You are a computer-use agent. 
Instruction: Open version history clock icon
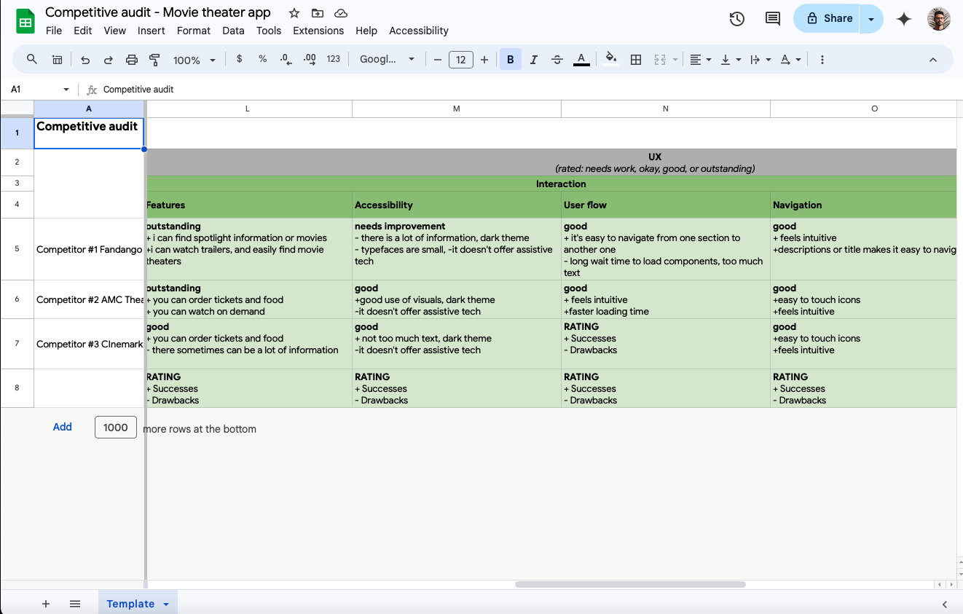click(737, 19)
